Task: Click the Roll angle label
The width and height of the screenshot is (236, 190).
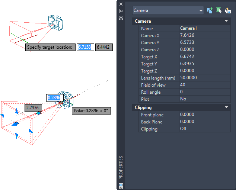Action: (x=151, y=92)
